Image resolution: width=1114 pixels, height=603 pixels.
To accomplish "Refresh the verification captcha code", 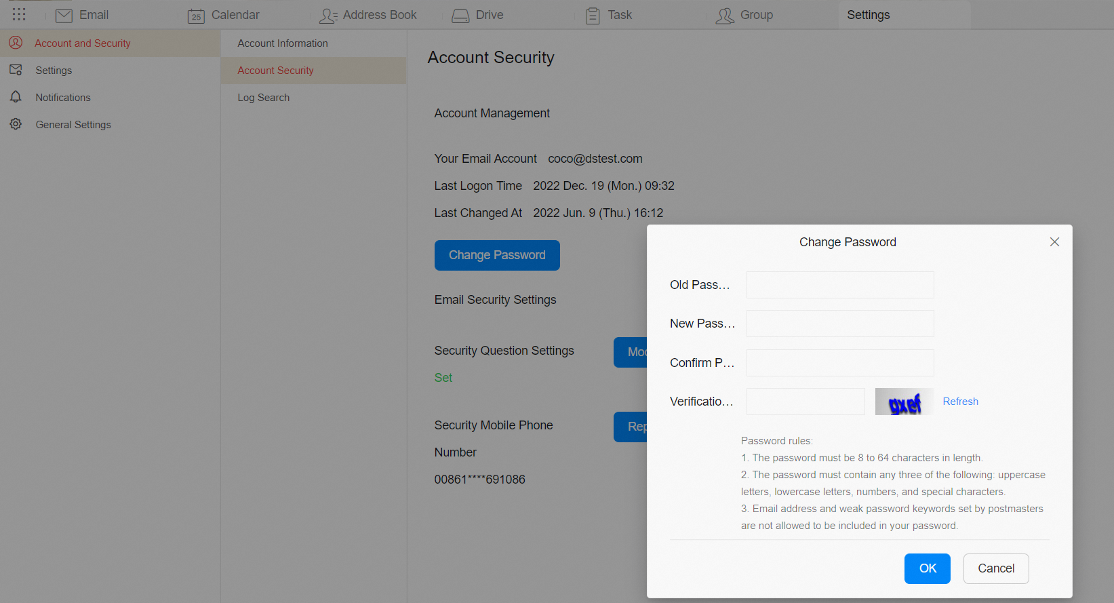I will (x=960, y=402).
